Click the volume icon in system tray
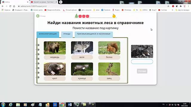This screenshot has height=107, width=191. tap(172, 105)
